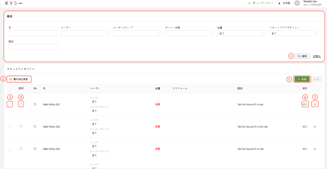Image resolution: width=327 pixels, height=169 pixels.
Task: Click the back arrow icon in header
Action: point(249,3)
